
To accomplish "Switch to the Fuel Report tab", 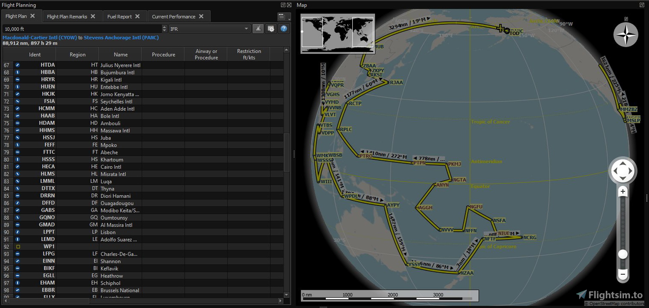I will pos(120,16).
